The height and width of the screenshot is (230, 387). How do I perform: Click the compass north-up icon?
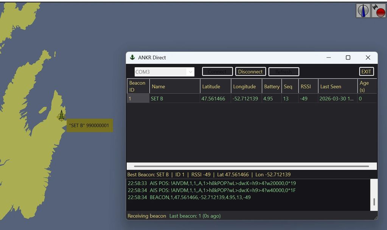tap(363, 11)
